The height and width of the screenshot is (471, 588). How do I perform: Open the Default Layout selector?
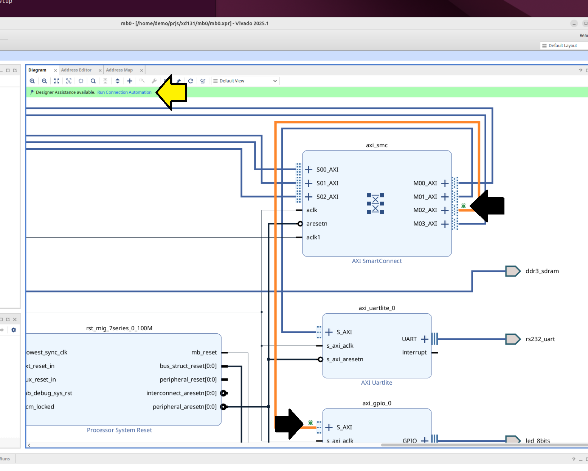(563, 46)
